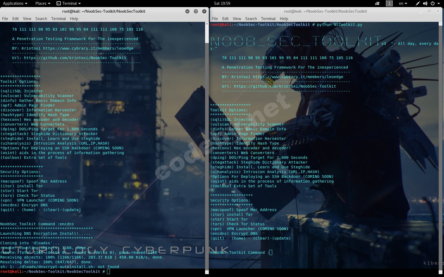The width and height of the screenshot is (444, 277).
Task: Minimize the left terminal window
Action: coord(187,11)
